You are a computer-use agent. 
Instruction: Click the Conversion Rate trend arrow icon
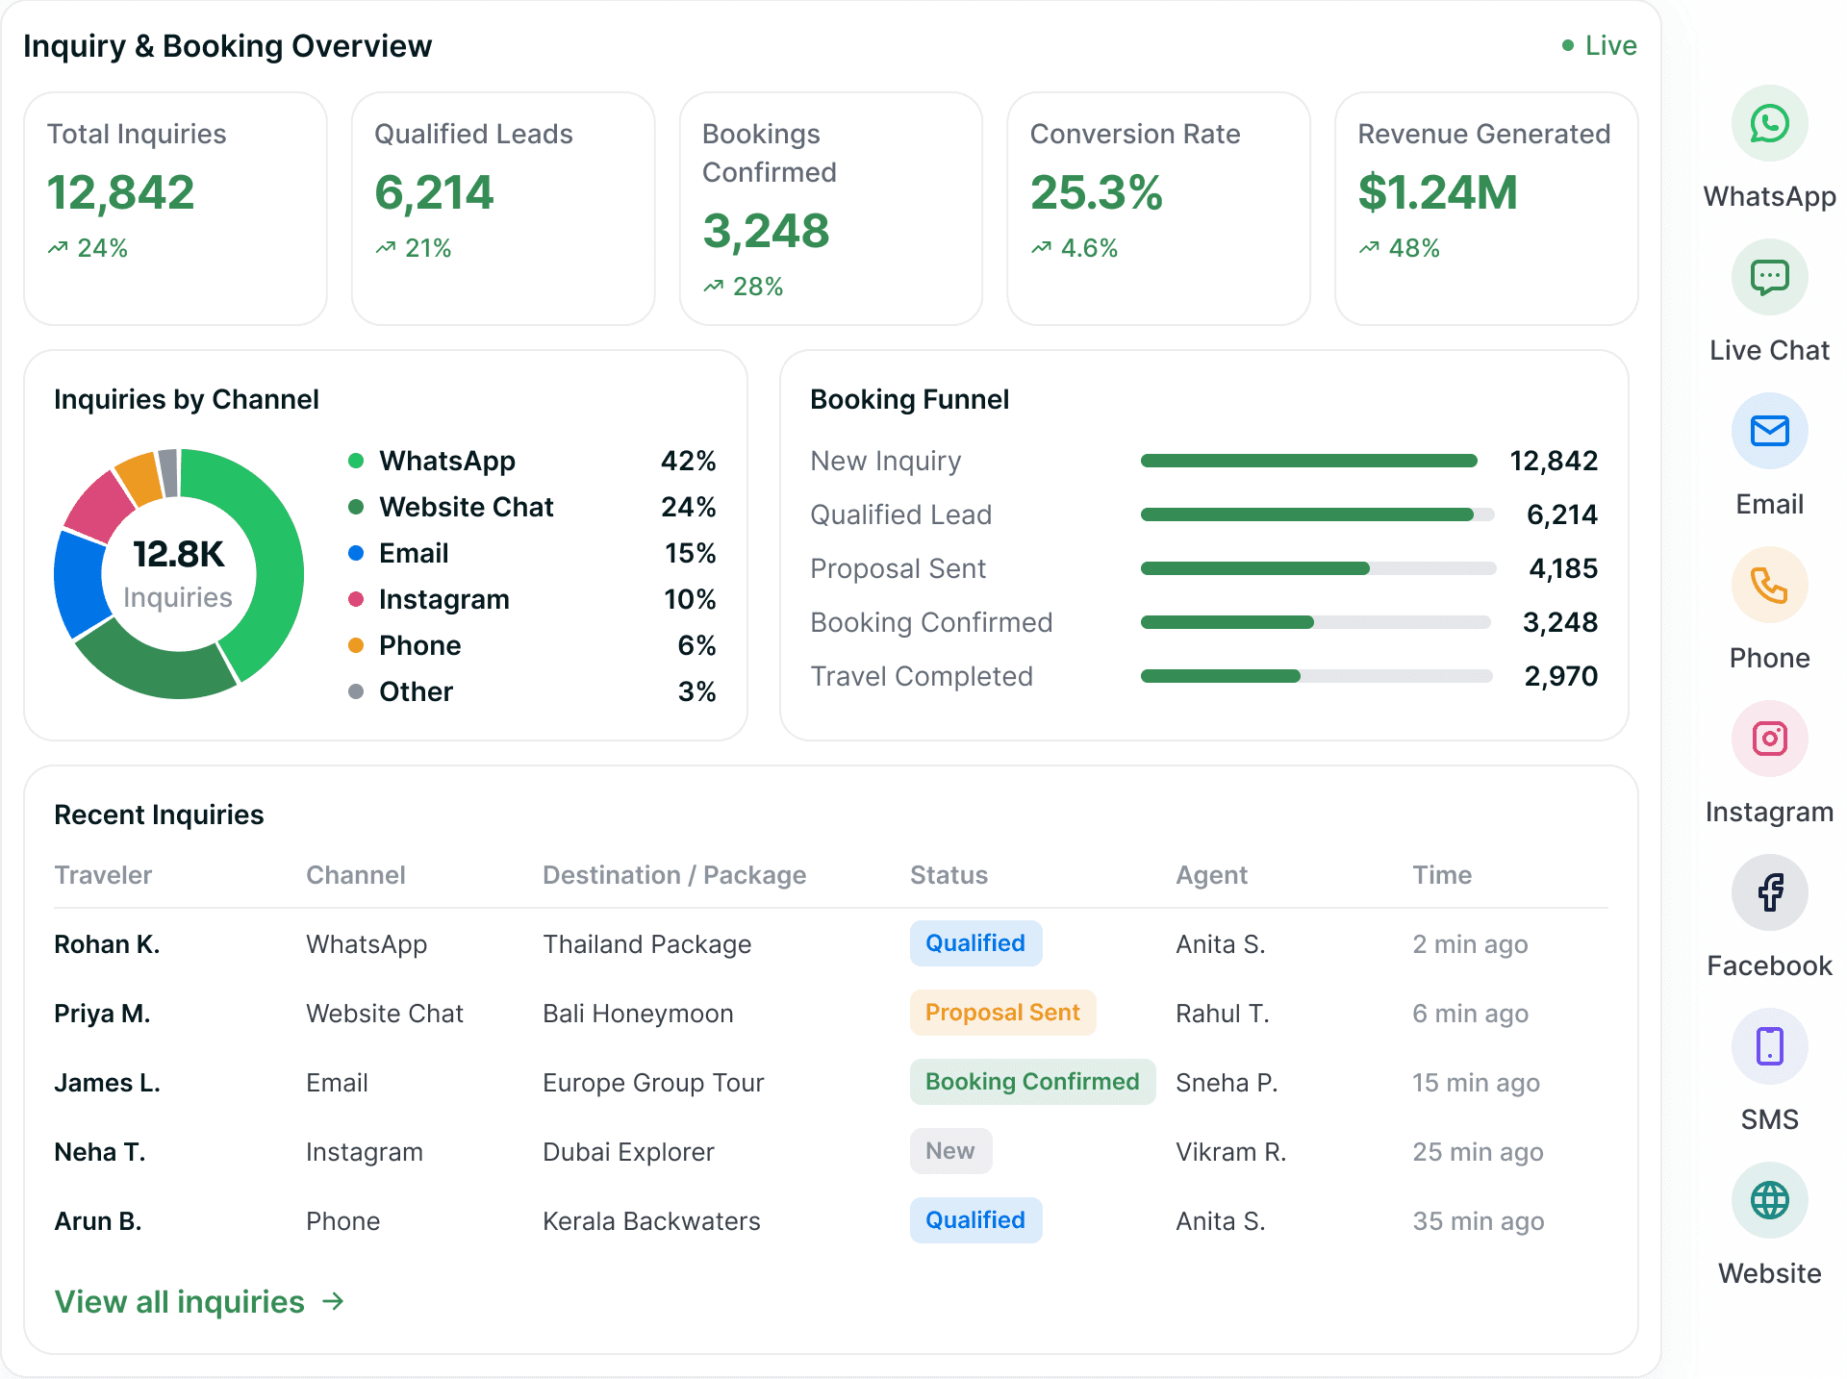coord(1041,248)
